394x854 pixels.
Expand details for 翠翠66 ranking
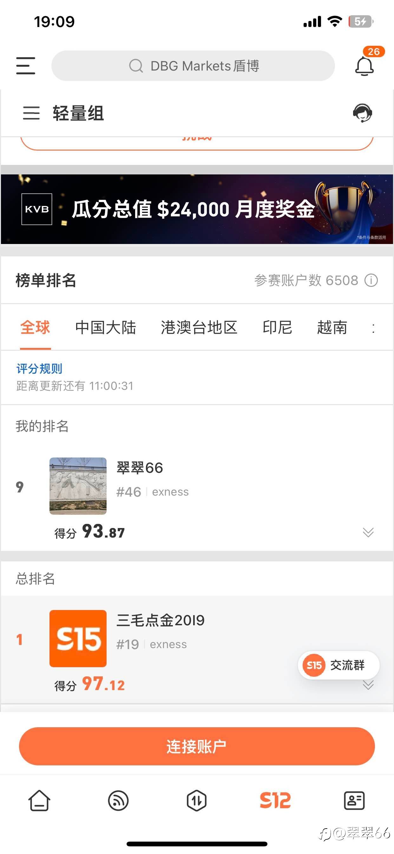pos(368,532)
